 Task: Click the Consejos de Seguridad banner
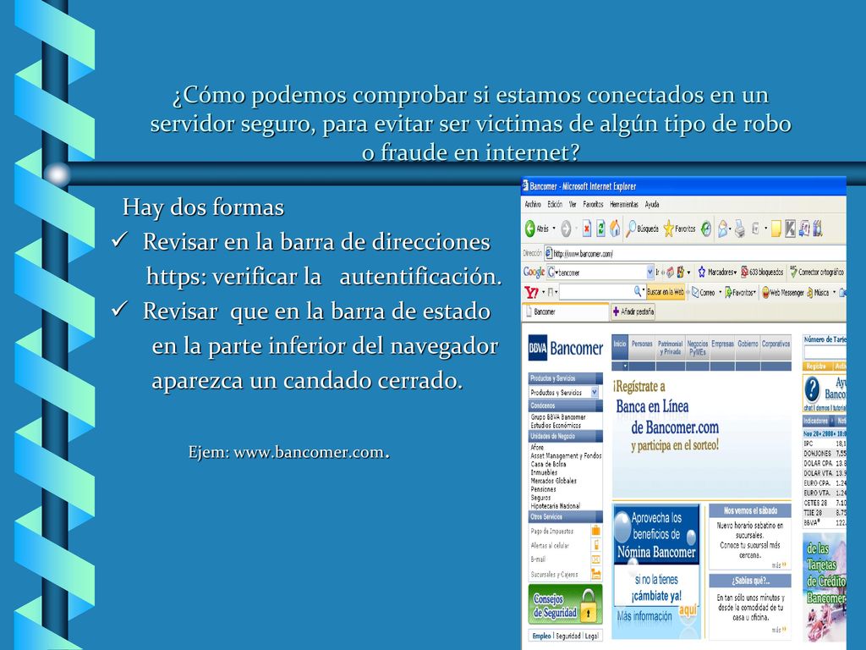point(565,606)
